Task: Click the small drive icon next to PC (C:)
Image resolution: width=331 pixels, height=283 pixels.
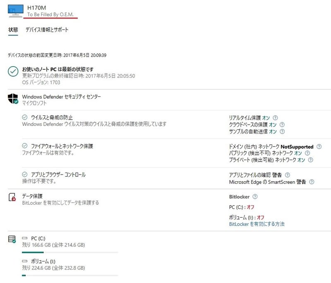Action: [x=25, y=238]
